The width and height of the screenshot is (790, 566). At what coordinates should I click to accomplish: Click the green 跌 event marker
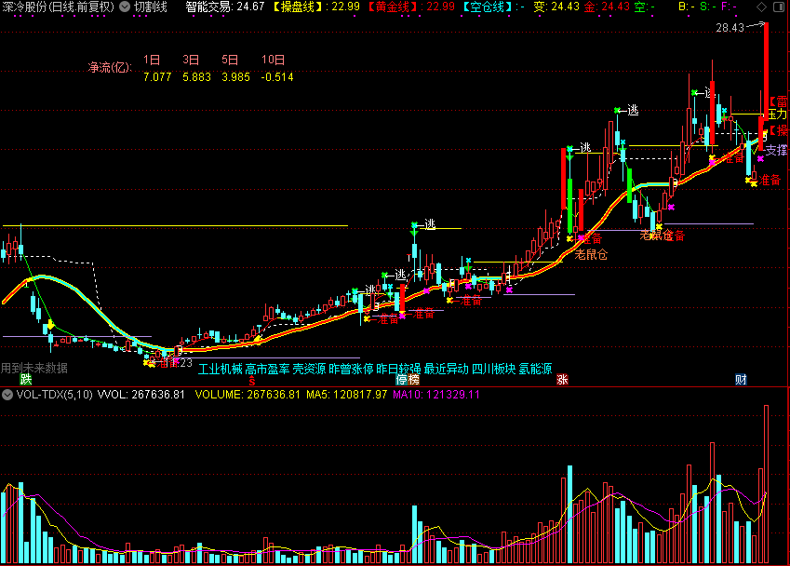[x=27, y=379]
